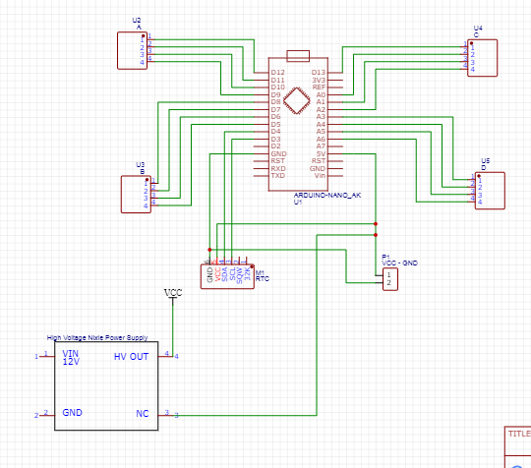Click the SDA pin label on RTC module
This screenshot has height=468, width=531.
[x=224, y=274]
